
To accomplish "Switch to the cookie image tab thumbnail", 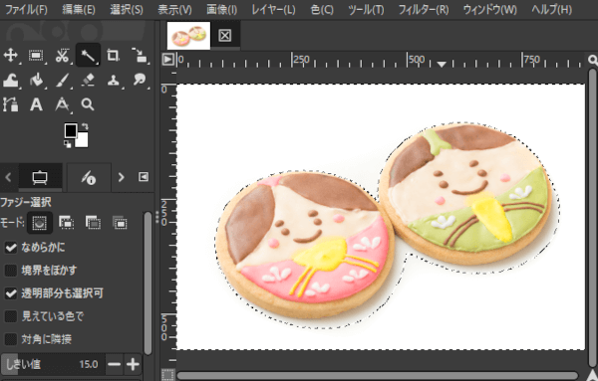I will 188,36.
